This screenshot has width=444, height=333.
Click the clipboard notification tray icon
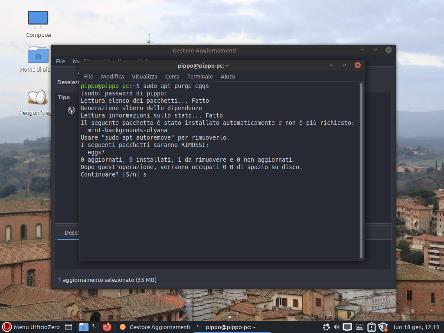(x=371, y=327)
